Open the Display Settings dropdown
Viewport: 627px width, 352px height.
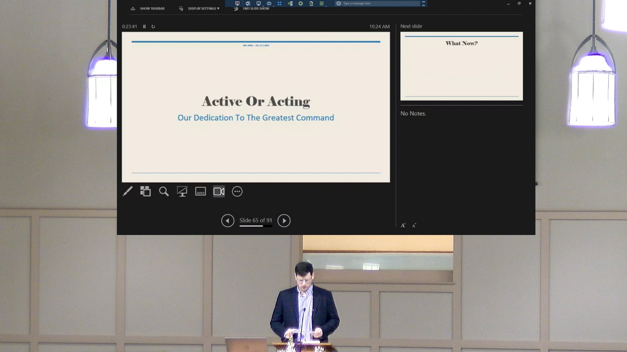(x=203, y=9)
